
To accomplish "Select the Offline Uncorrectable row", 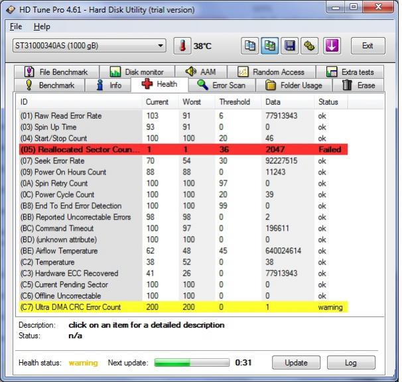I will coord(183,296).
